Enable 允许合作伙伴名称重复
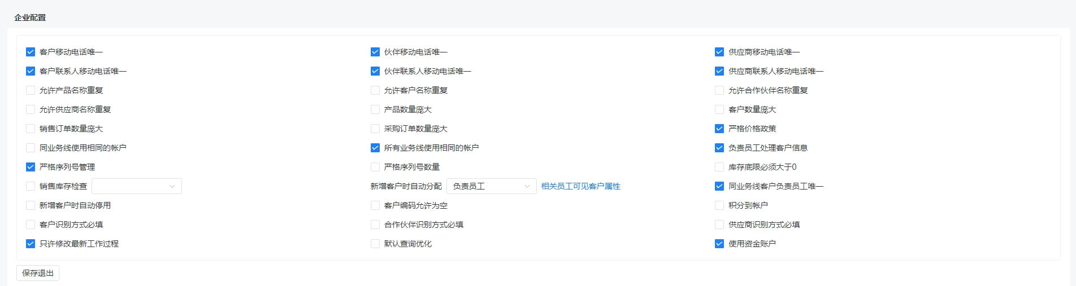The width and height of the screenshot is (1076, 286). pos(719,90)
